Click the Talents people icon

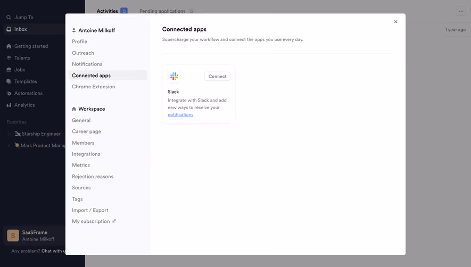[x=9, y=58]
